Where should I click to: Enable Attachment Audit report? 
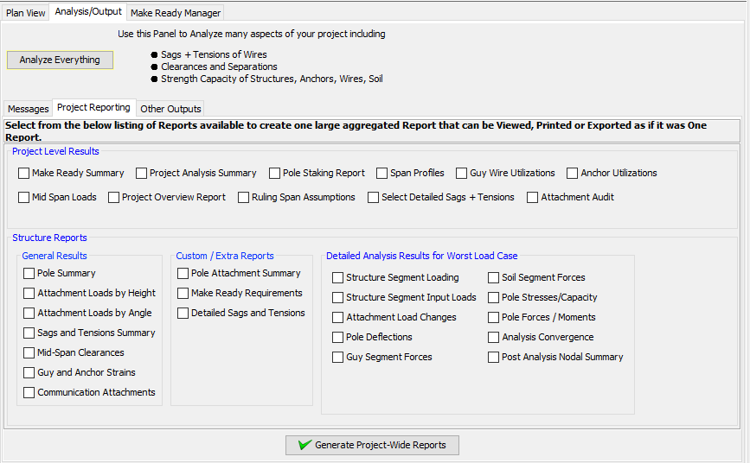532,197
